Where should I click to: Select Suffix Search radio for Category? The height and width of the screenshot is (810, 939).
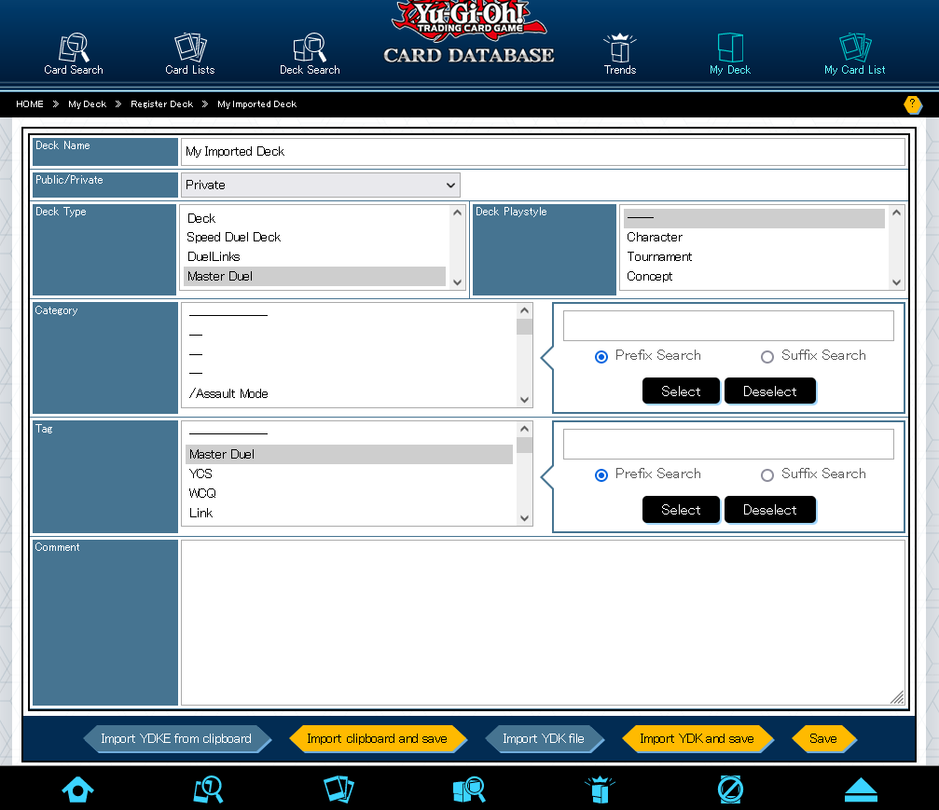(x=767, y=357)
